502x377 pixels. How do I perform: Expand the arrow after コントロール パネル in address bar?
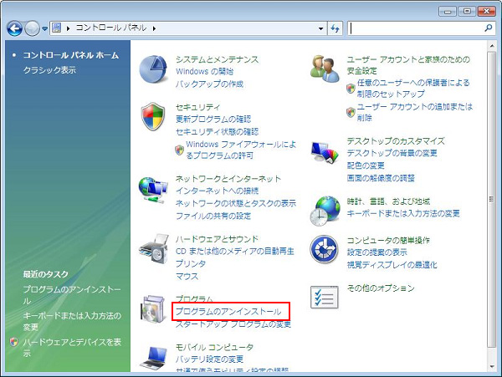click(x=154, y=28)
